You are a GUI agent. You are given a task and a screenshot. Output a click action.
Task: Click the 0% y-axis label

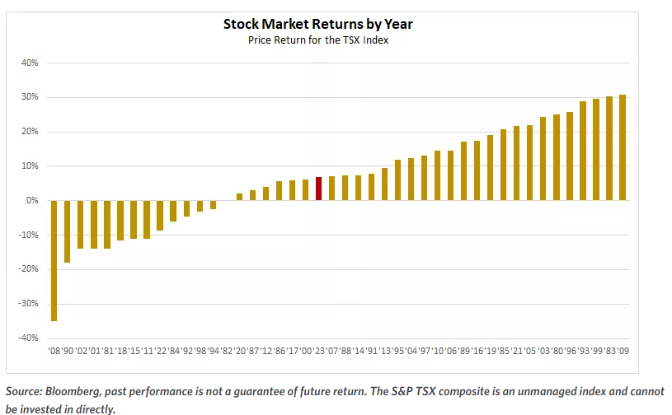pyautogui.click(x=32, y=200)
